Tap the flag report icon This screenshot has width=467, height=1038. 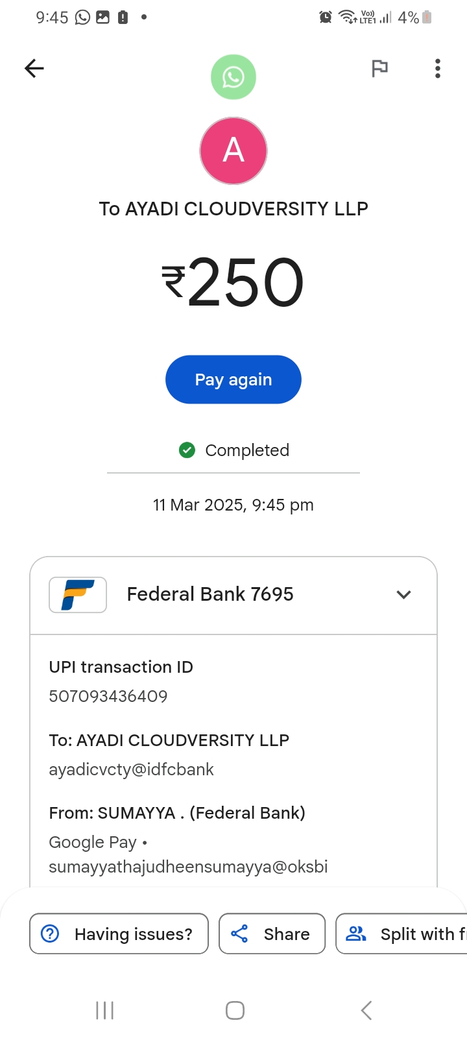[379, 68]
